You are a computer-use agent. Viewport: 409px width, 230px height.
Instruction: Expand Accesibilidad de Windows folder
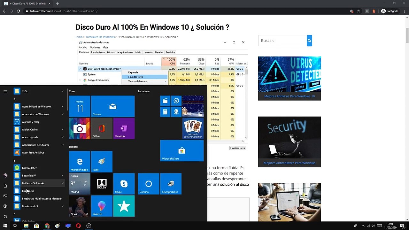[x=39, y=106]
